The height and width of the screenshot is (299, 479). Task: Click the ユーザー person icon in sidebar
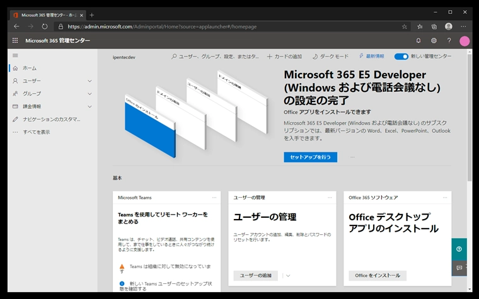[15, 81]
